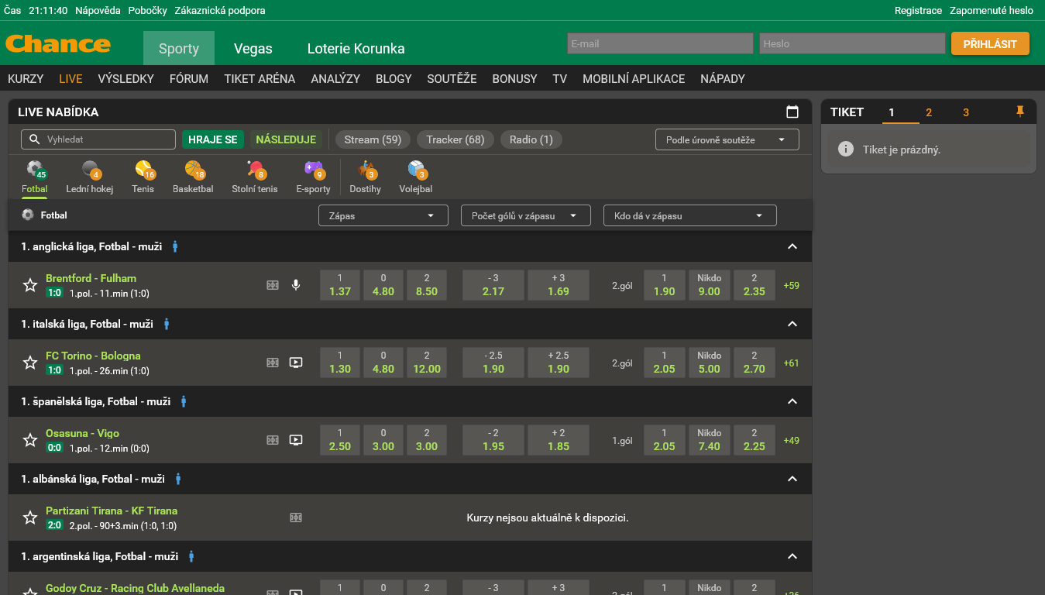Toggle the NÁSLEDUJE filter
Viewport: 1045px width, 595px height.
pos(286,139)
